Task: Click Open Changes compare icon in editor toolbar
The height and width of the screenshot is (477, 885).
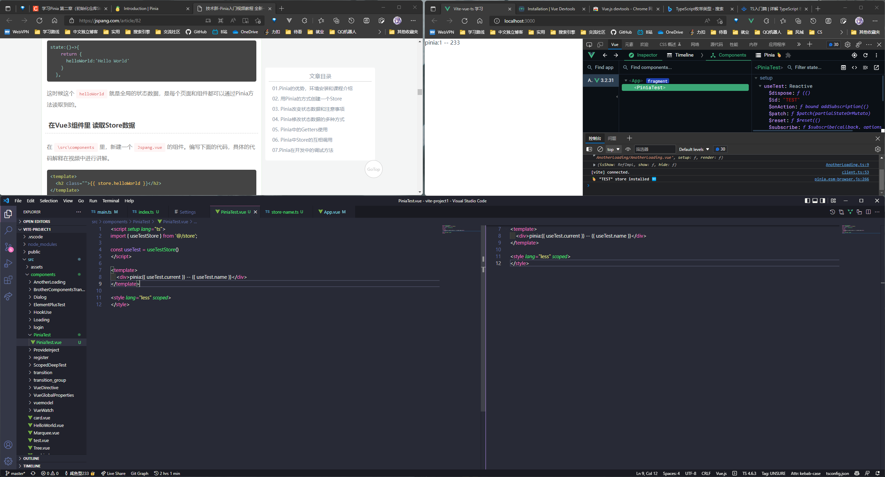Action: (x=841, y=212)
